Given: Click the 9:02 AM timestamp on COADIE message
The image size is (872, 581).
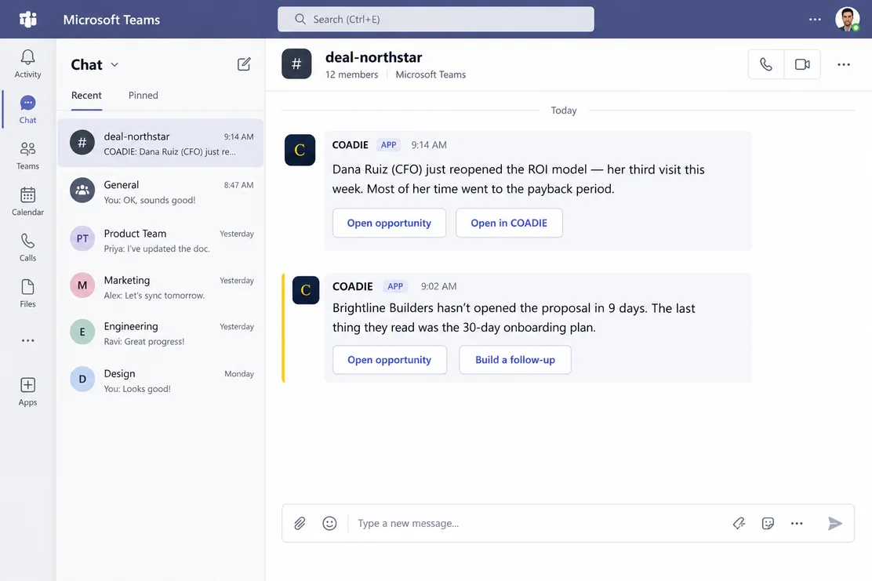Looking at the screenshot, I should pos(438,286).
